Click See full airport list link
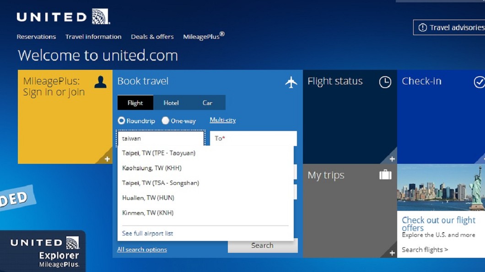This screenshot has width=485, height=272. 147,234
